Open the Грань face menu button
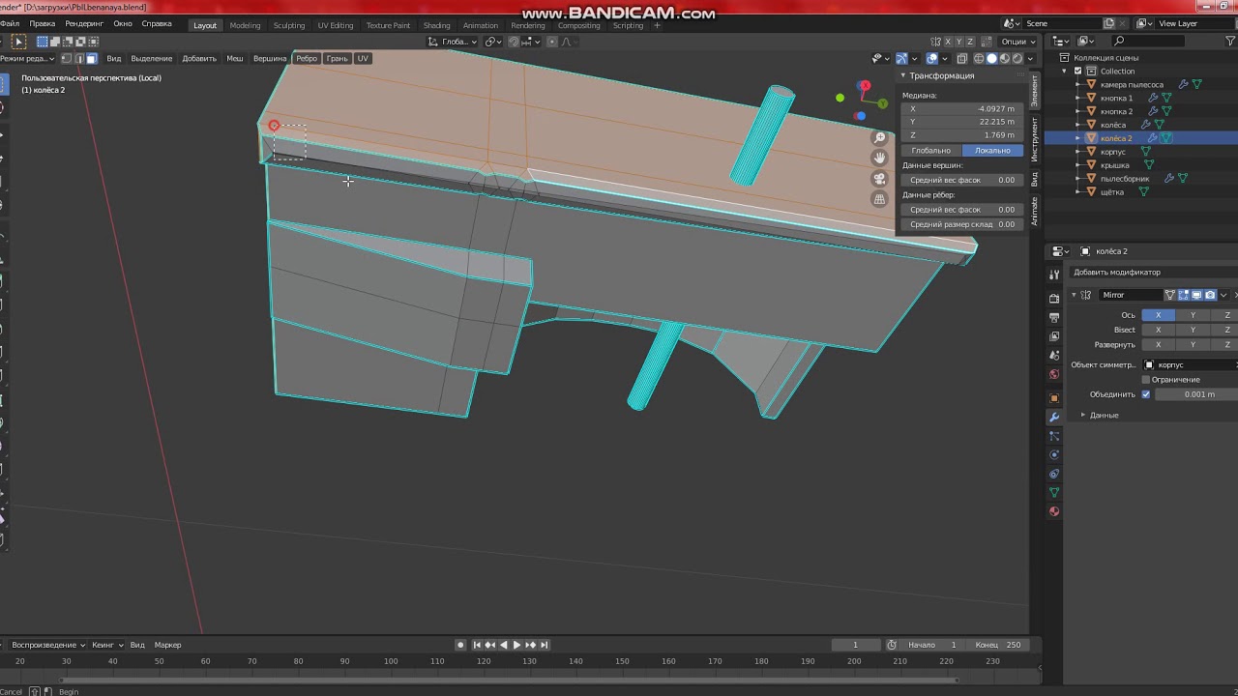This screenshot has height=696, width=1238. coord(337,58)
